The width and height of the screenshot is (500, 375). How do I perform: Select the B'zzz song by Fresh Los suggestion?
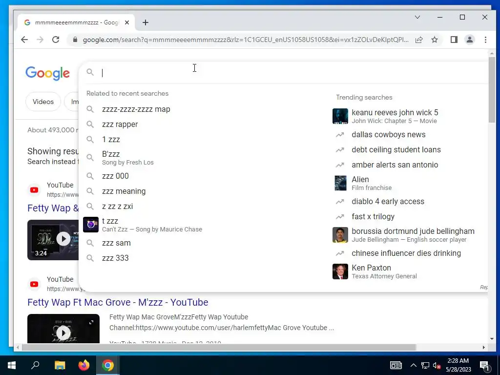(127, 158)
